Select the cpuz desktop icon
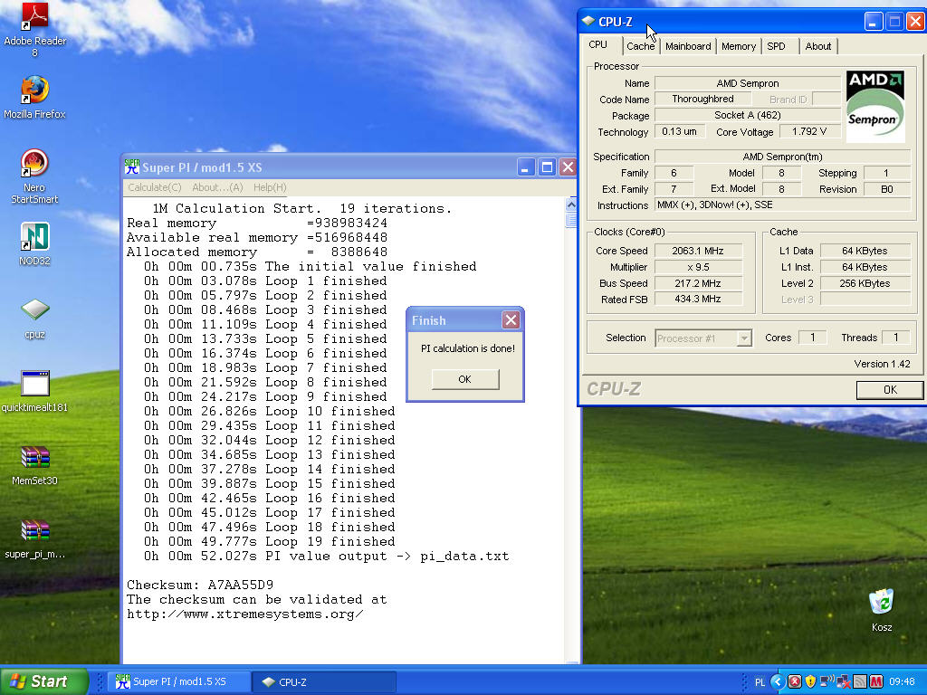This screenshot has height=695, width=927. click(x=34, y=310)
